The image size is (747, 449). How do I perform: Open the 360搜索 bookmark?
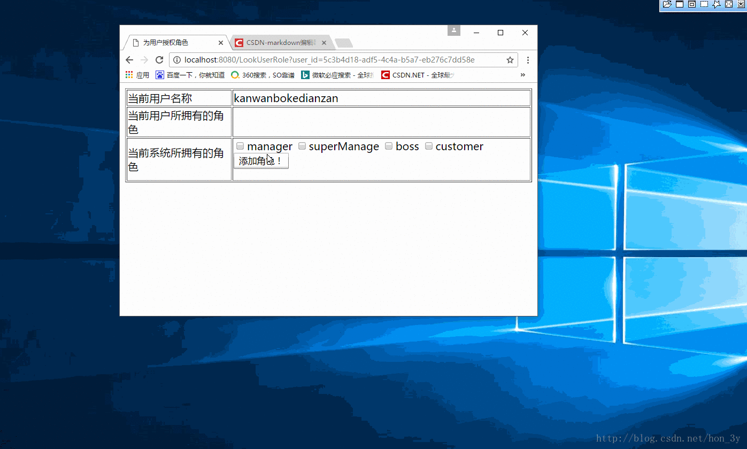263,75
